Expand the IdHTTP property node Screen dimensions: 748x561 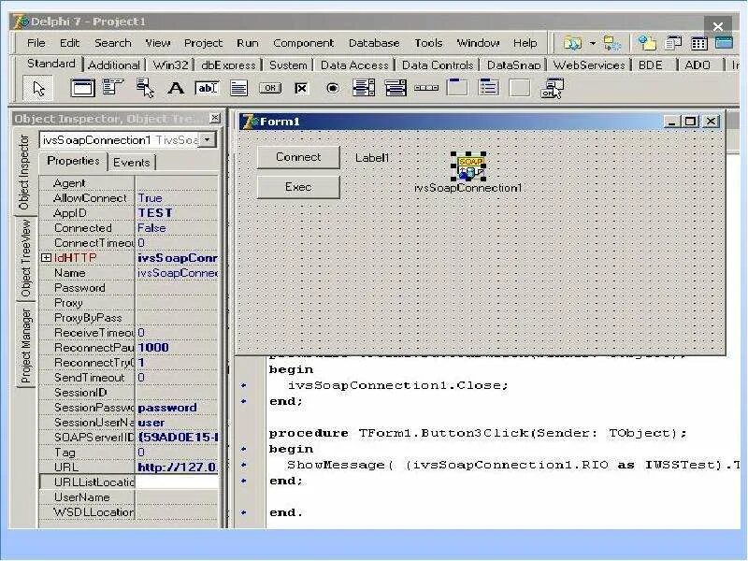[x=46, y=258]
